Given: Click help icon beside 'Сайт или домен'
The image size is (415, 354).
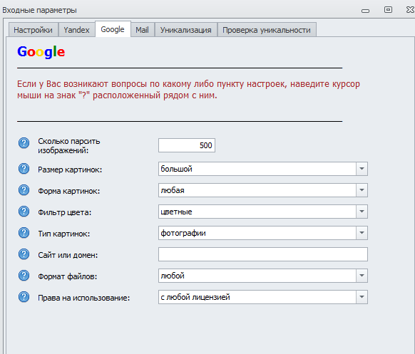Looking at the screenshot, I should pyautogui.click(x=24, y=254).
